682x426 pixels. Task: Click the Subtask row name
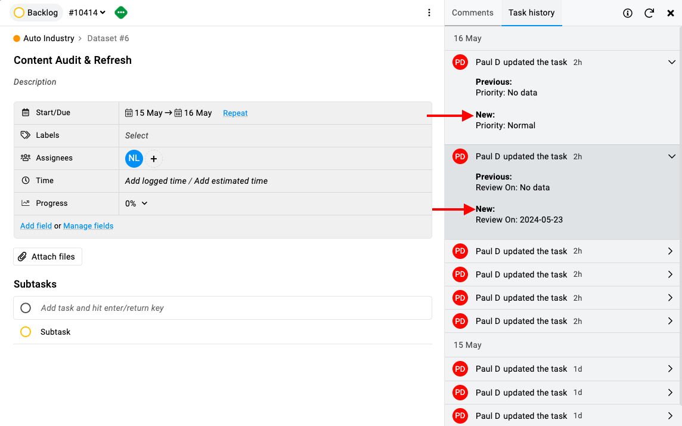point(55,332)
